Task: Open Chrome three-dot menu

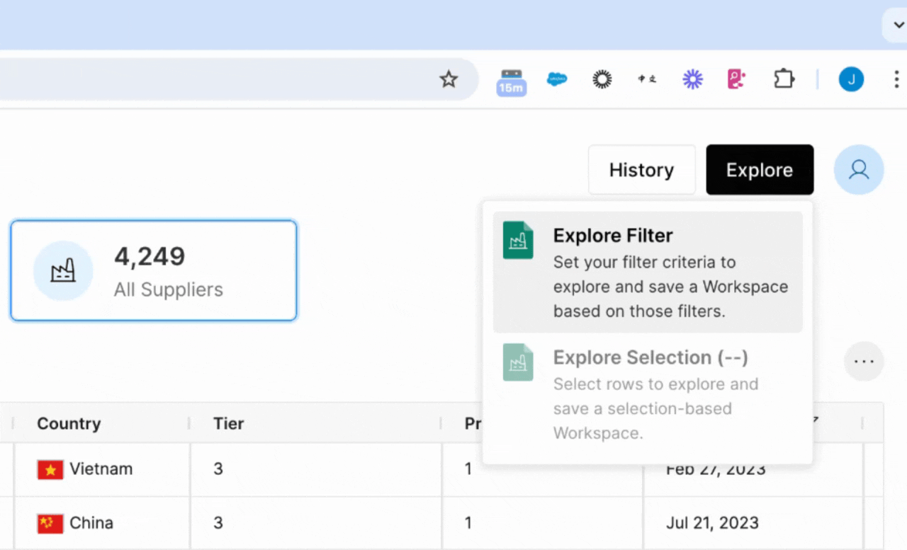Action: 896,79
